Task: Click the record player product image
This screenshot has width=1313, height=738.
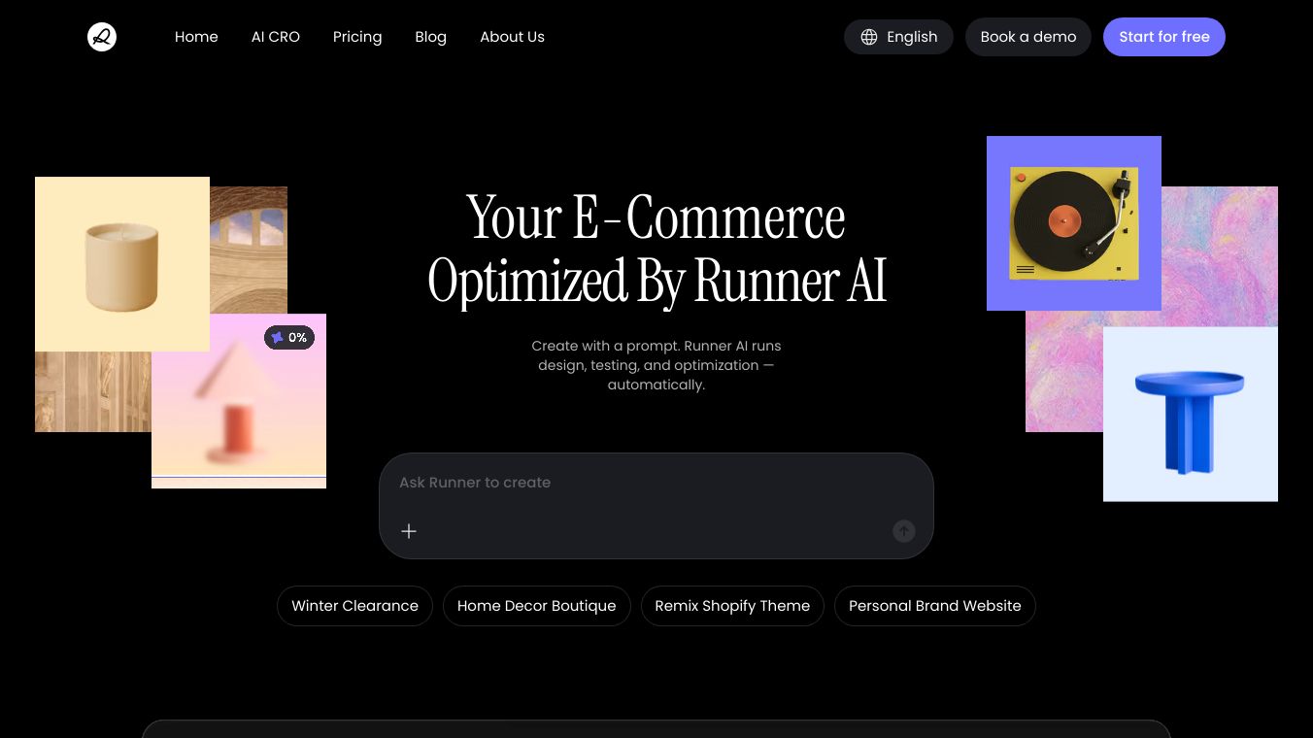Action: coord(1073,222)
